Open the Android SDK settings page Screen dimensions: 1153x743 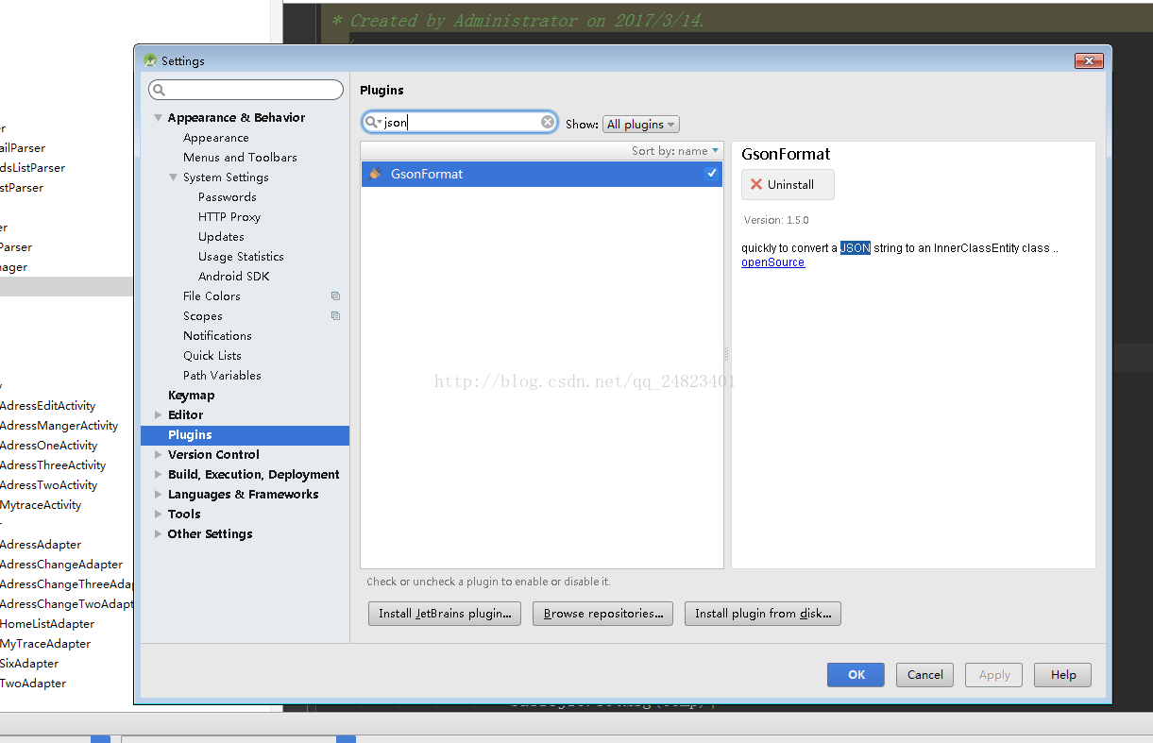pyautogui.click(x=234, y=277)
